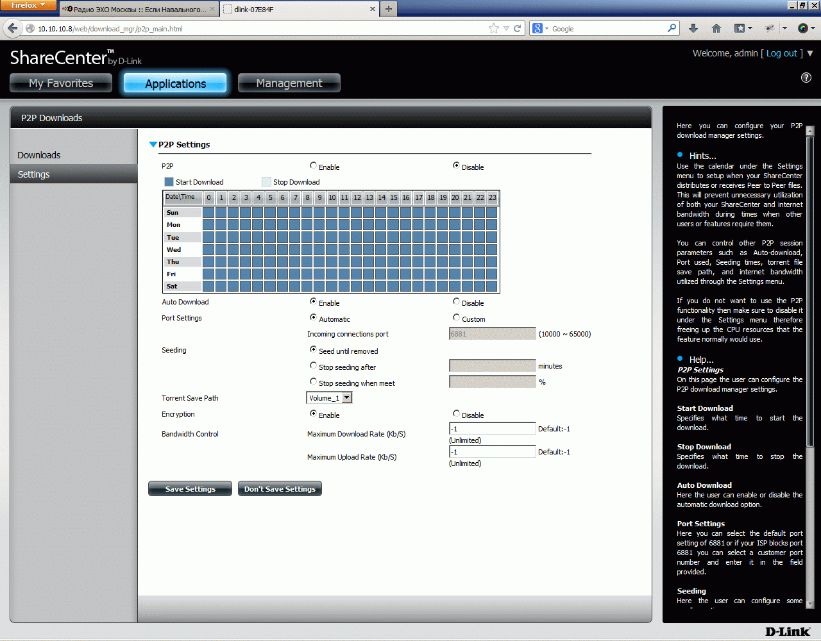
Task: Select Stop seeding after option
Action: pyautogui.click(x=313, y=365)
